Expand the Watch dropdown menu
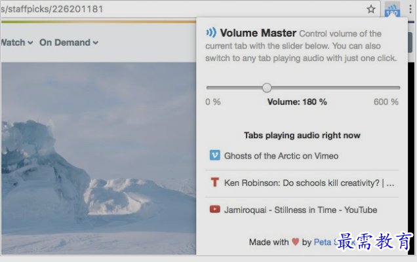The width and height of the screenshot is (417, 262). tap(16, 43)
